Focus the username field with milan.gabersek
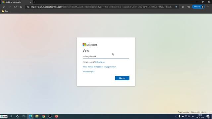Image resolution: width=212 pixels, height=119 pixels. click(106, 57)
